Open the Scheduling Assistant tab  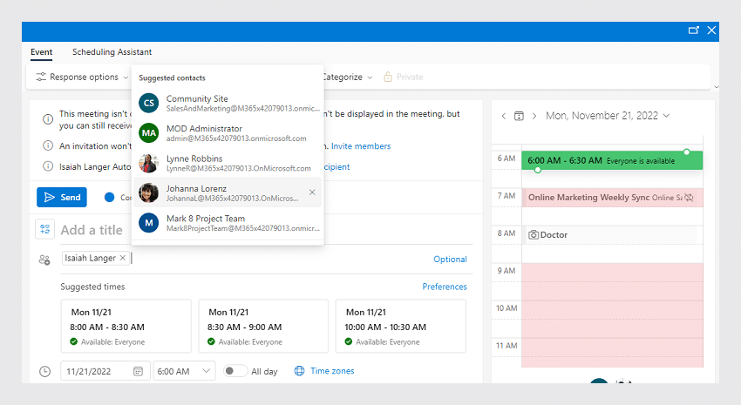[x=112, y=52]
